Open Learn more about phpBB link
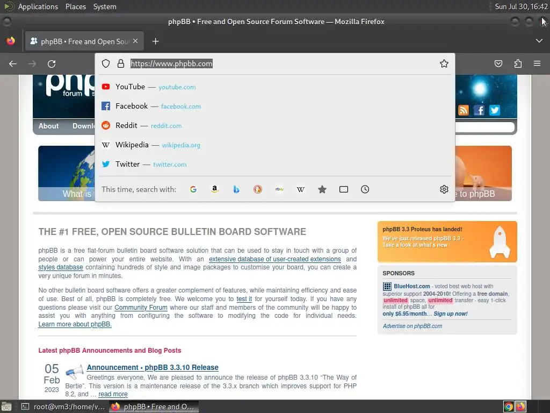The width and height of the screenshot is (550, 413). click(75, 324)
